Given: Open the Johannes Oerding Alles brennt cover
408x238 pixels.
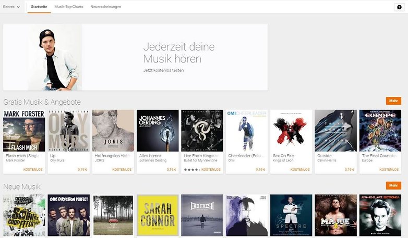Looking at the screenshot, I should tap(158, 131).
